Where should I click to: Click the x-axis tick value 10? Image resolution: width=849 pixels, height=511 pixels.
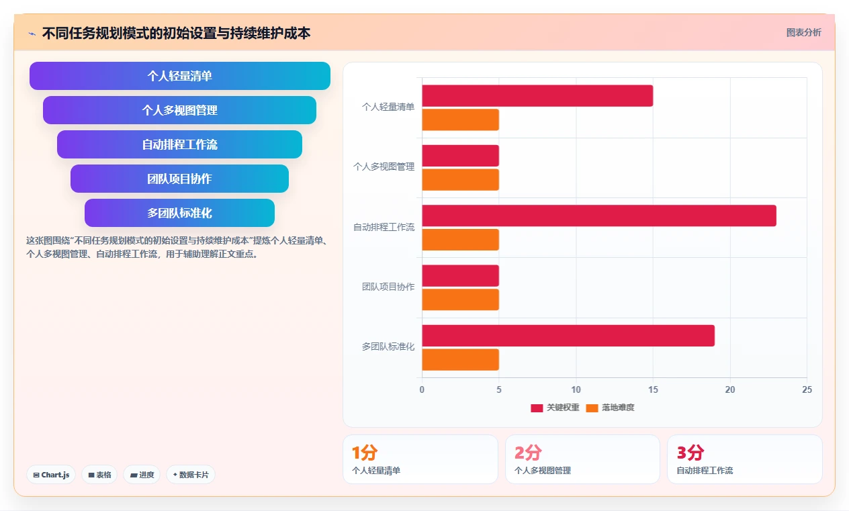coord(576,389)
